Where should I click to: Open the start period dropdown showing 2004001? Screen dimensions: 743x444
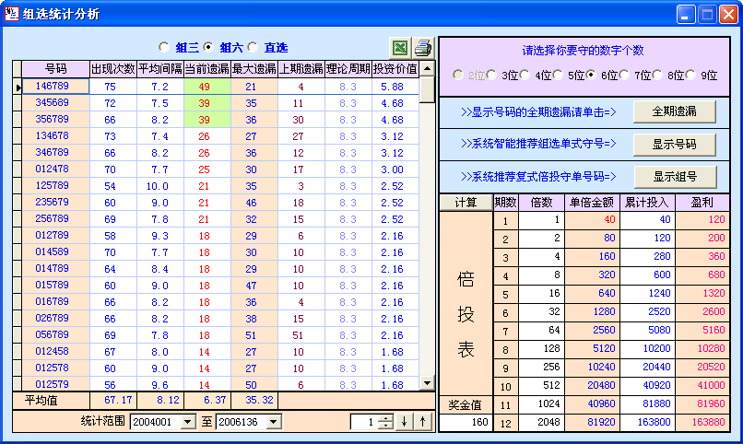pyautogui.click(x=188, y=422)
